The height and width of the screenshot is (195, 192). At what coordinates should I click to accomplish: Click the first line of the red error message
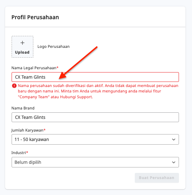click(x=98, y=86)
